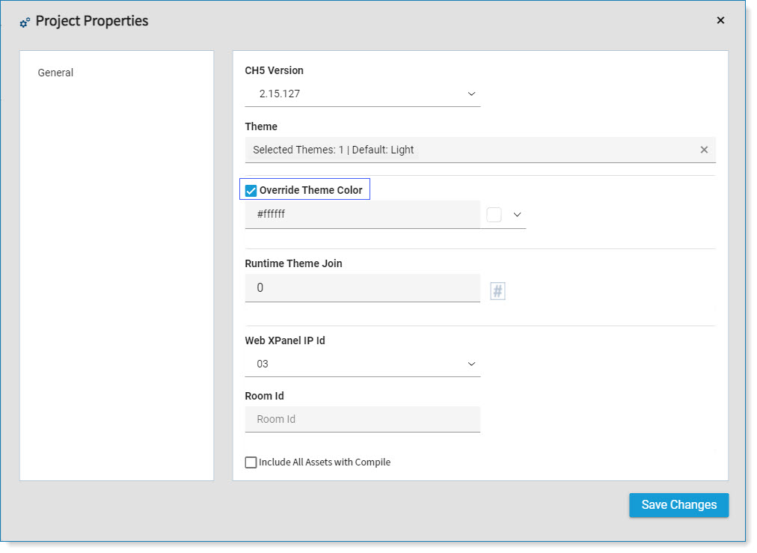757x553 pixels.
Task: Expand the Web XPanel IP Id dropdown
Action: point(363,364)
